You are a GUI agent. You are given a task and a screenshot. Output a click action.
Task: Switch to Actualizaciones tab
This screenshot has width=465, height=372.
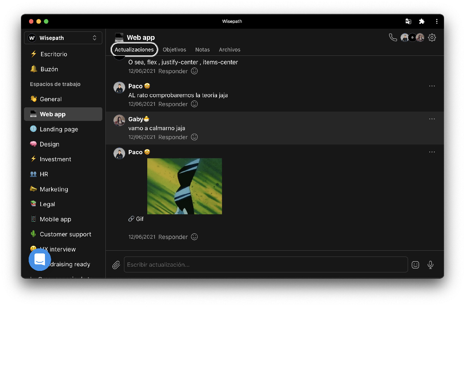tap(134, 50)
